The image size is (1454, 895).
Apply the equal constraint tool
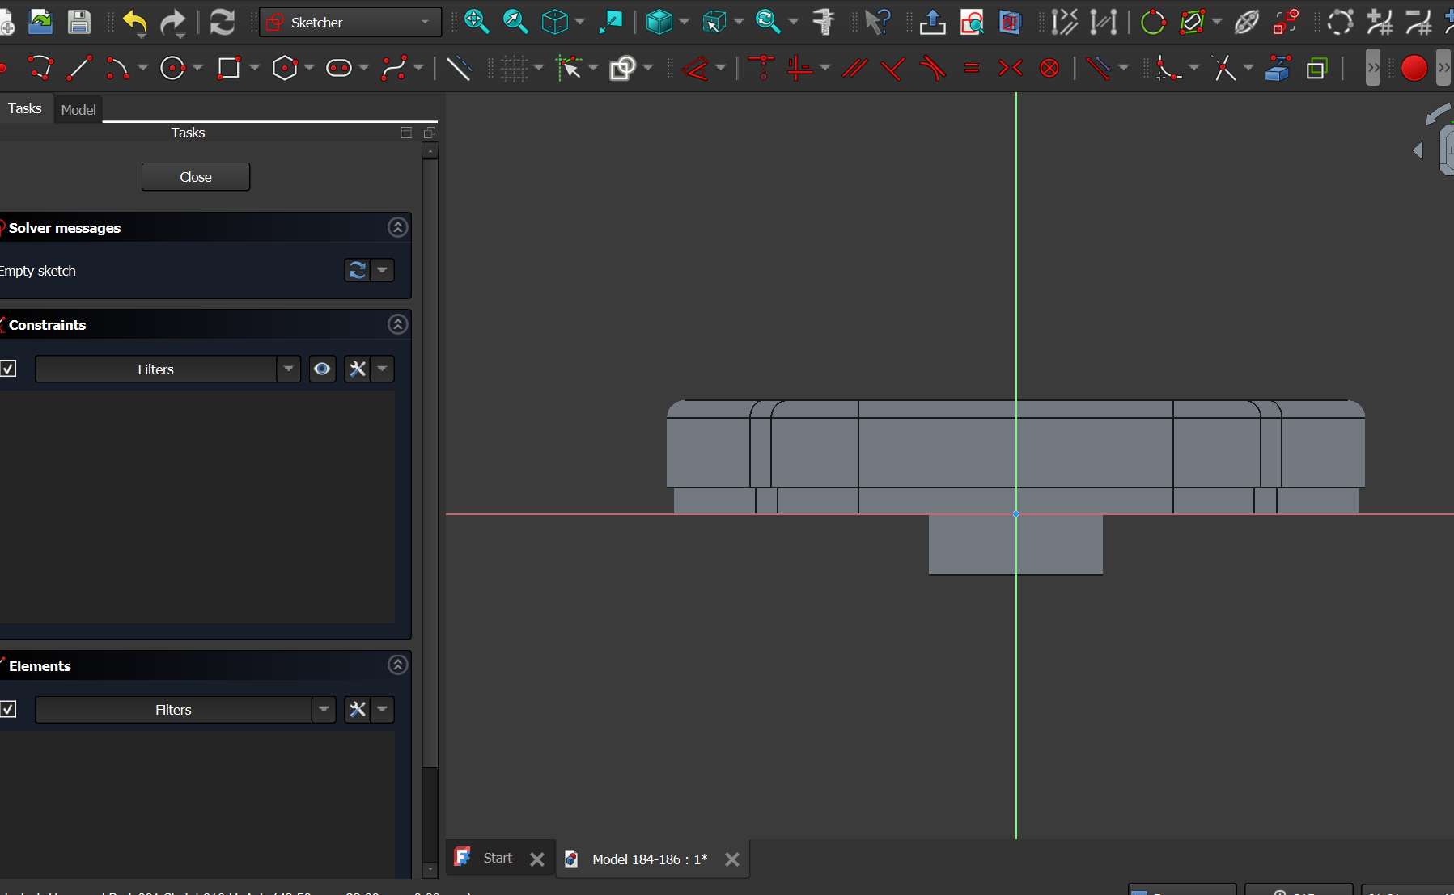(x=972, y=69)
